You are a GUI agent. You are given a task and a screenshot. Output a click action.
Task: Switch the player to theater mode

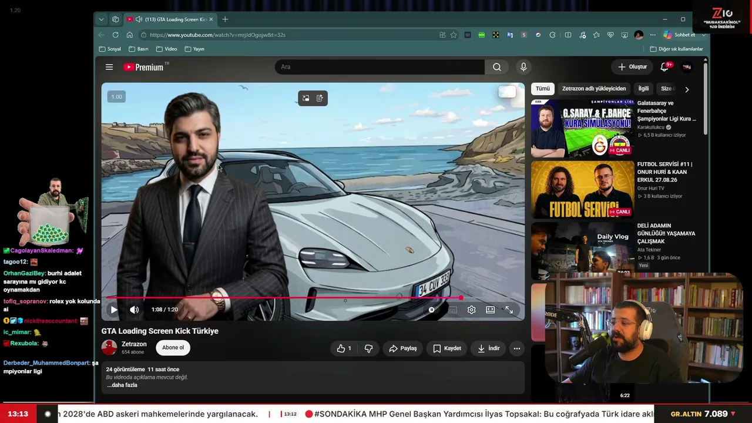(x=491, y=310)
